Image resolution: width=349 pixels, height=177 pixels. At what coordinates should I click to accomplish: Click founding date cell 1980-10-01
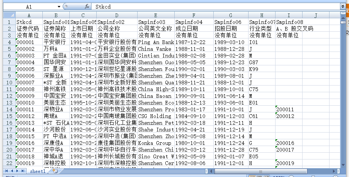click(194, 143)
